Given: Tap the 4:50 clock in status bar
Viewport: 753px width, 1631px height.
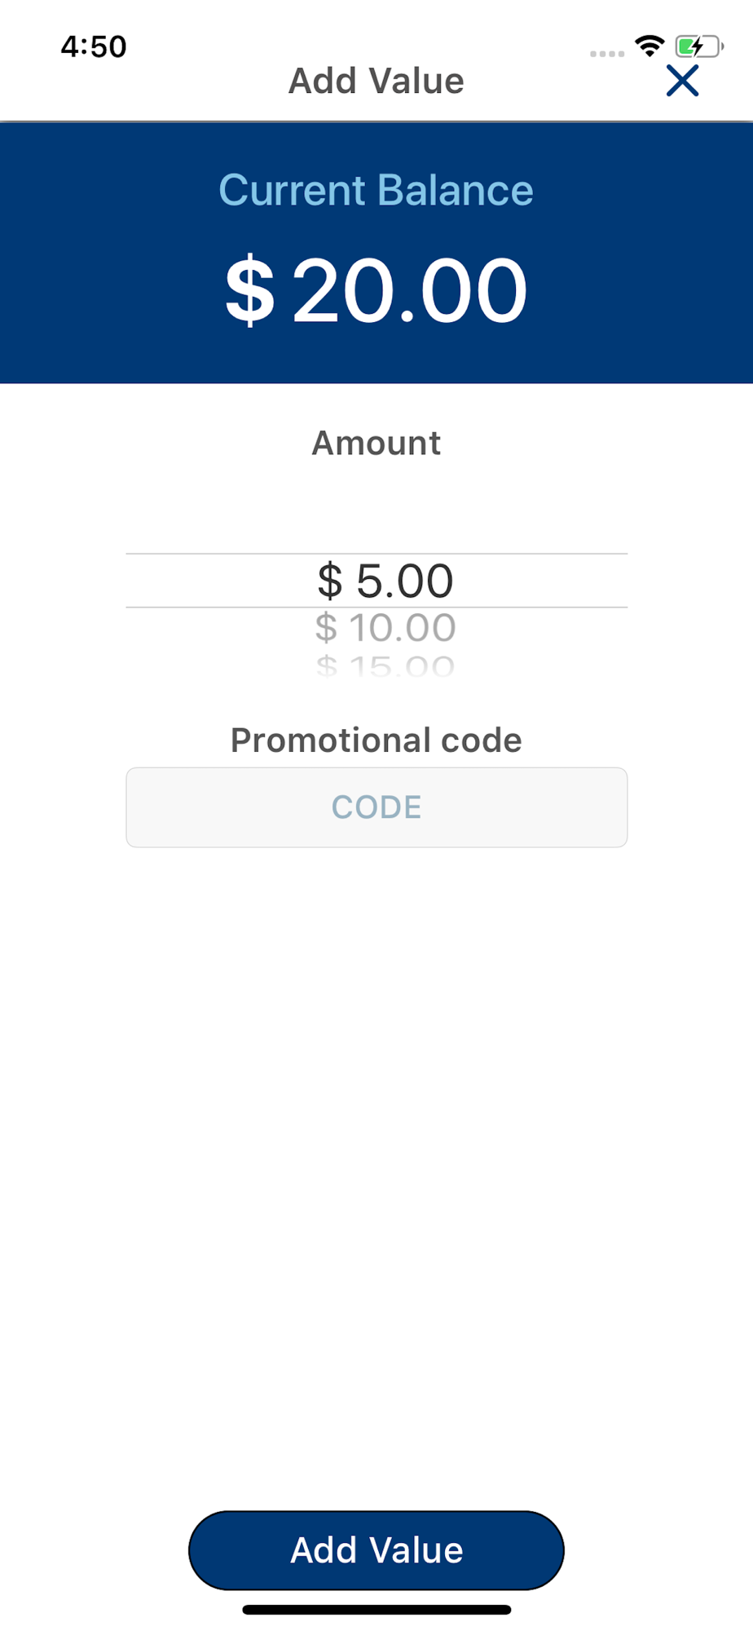Looking at the screenshot, I should coord(94,46).
